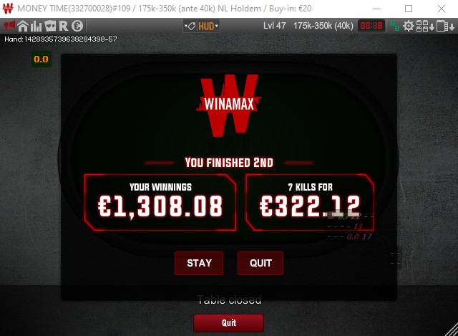The image size is (458, 336).
Task: Maximize the Winamax table window
Action: point(409,9)
